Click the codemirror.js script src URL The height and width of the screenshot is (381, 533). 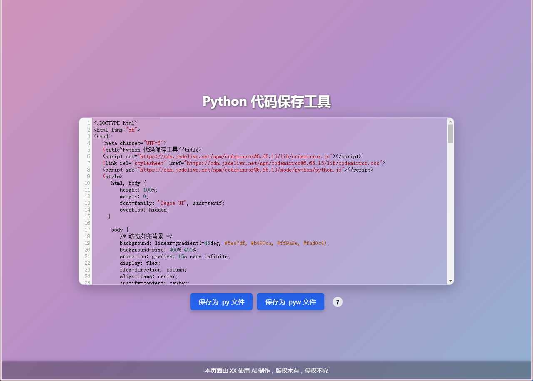235,157
